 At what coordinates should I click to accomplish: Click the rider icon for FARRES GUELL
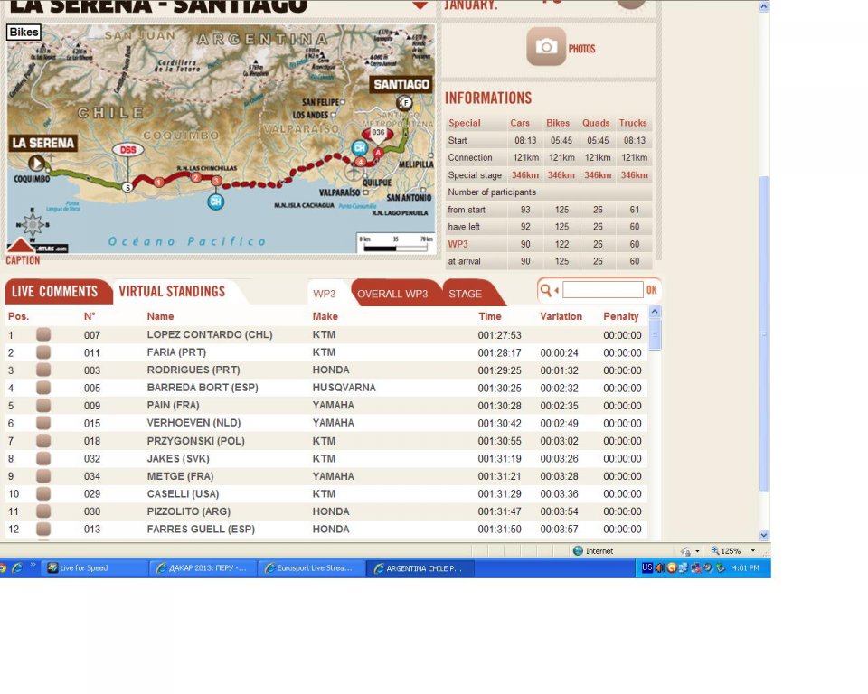43,529
